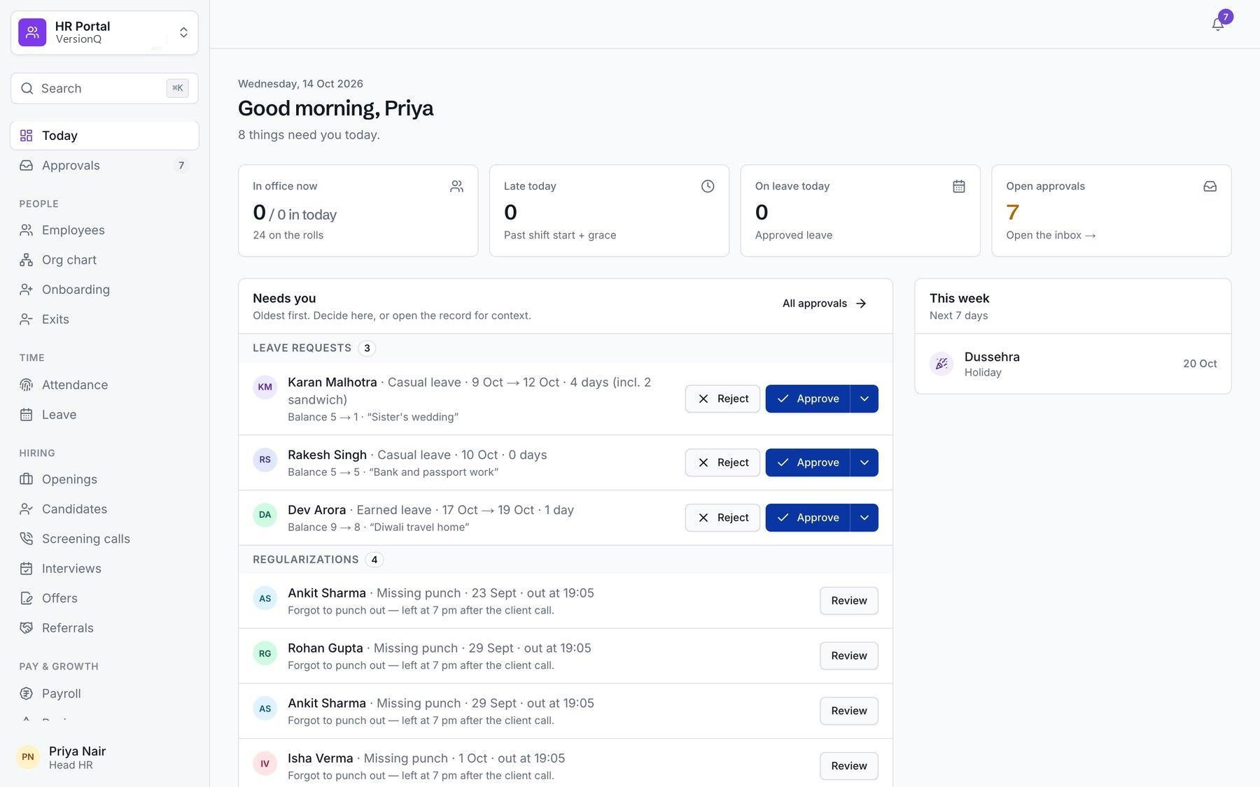Image resolution: width=1260 pixels, height=787 pixels.
Task: Click the people icon on In office now card
Action: [x=456, y=186]
